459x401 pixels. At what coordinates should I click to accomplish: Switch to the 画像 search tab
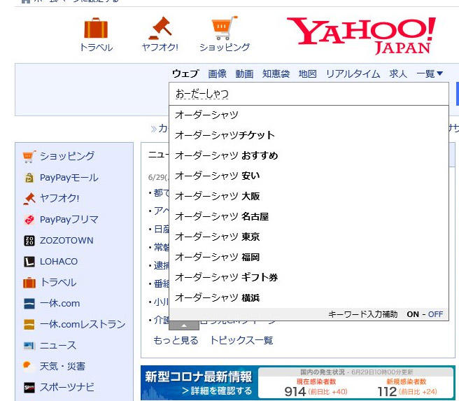(217, 73)
